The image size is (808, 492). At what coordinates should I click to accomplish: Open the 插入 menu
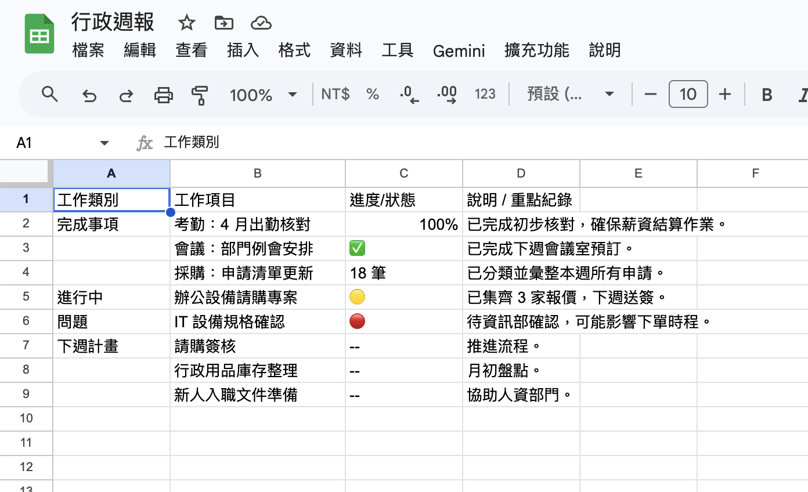(243, 51)
